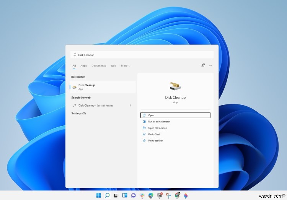Click the search box containing Disk Cleanup
The width and height of the screenshot is (287, 200).
click(142, 55)
